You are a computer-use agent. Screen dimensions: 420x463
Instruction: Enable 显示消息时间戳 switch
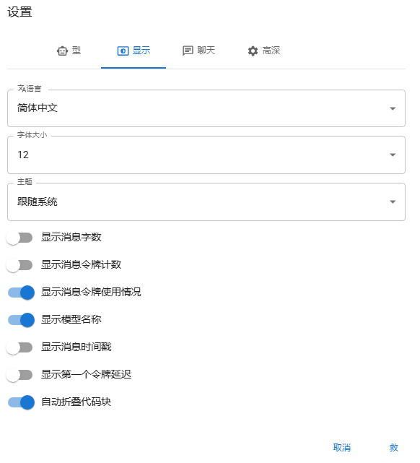point(20,347)
